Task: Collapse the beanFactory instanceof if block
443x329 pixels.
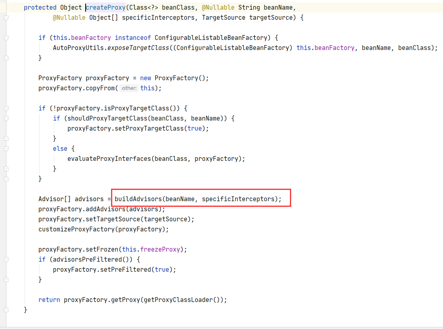Action: coord(6,37)
